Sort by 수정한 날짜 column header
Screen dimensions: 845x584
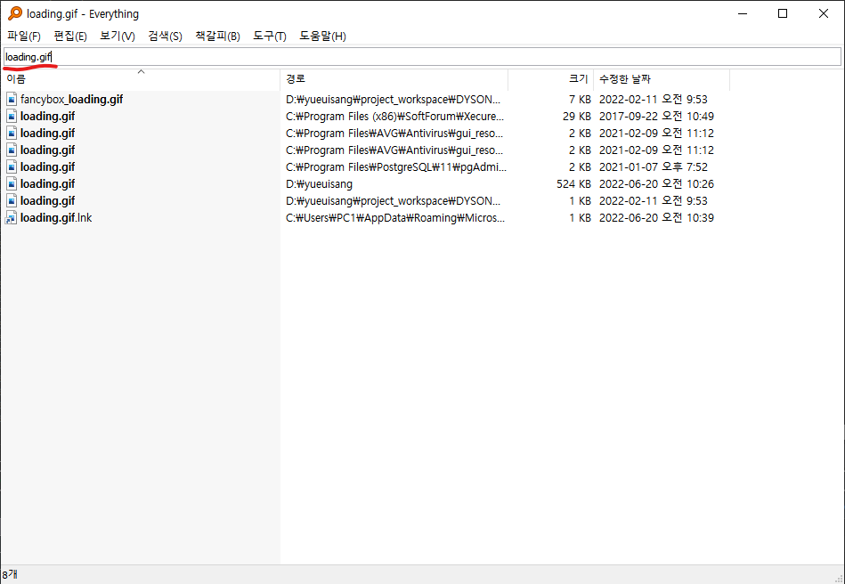(x=662, y=79)
